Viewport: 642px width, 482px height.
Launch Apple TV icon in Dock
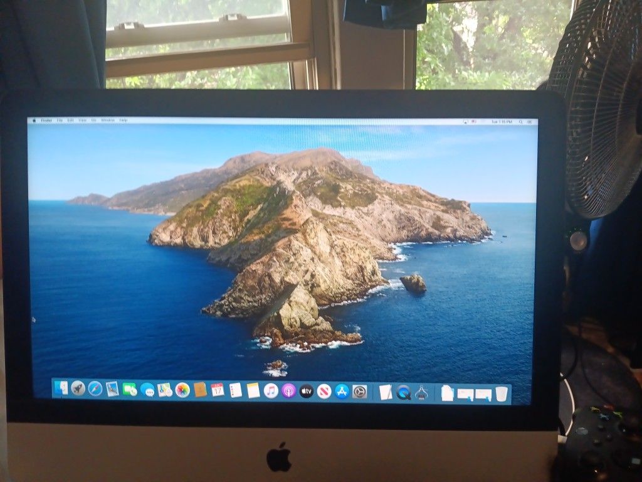tap(306, 392)
